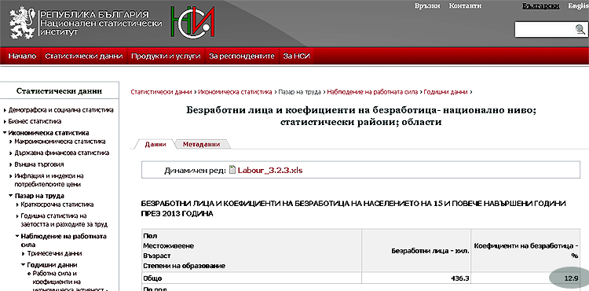Go to Начало in the navigation bar
This screenshot has width=589, height=291.
(x=22, y=57)
